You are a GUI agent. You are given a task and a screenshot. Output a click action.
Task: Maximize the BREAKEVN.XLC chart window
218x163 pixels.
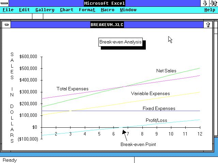click(x=208, y=24)
